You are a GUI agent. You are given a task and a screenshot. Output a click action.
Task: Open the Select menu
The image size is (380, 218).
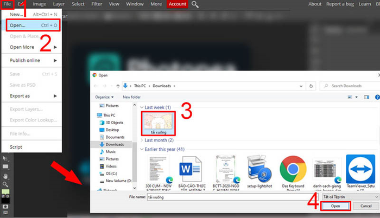[x=78, y=4]
